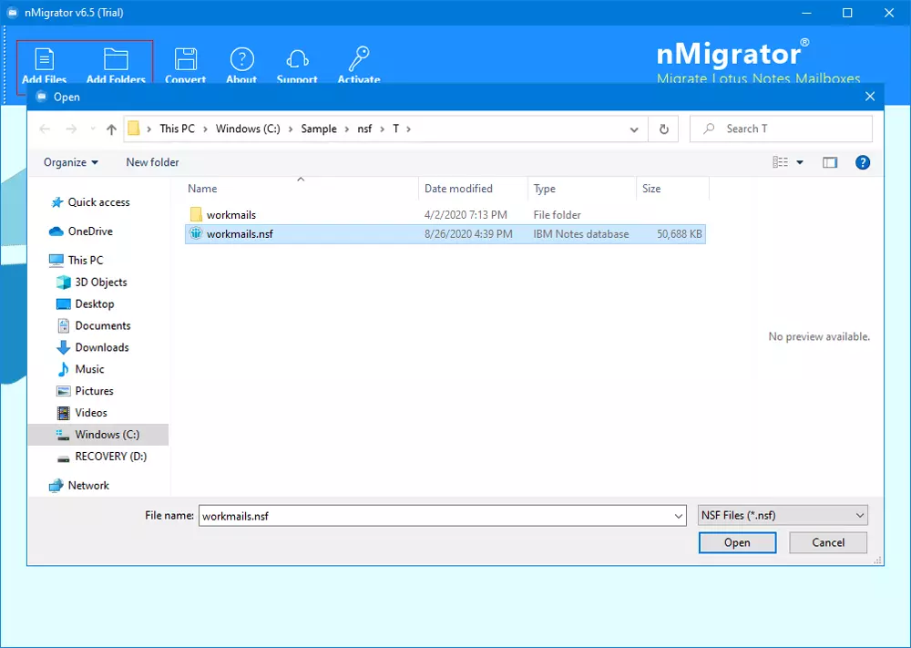Click the Activate key icon
911x648 pixels.
coord(358,58)
